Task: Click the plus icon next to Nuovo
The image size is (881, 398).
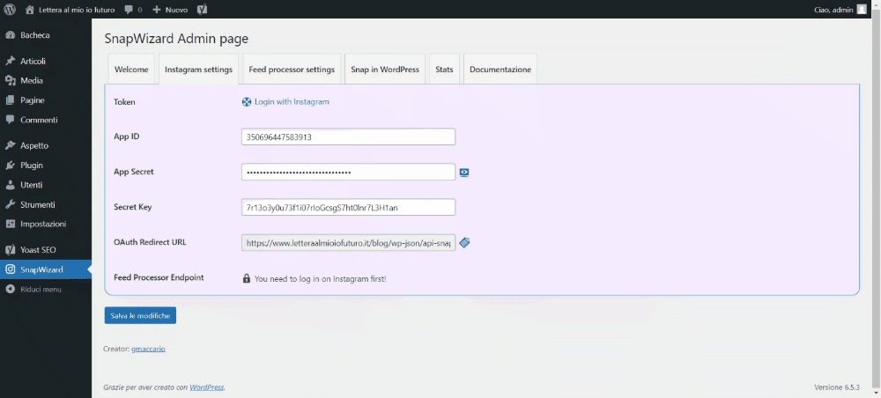Action: (157, 10)
